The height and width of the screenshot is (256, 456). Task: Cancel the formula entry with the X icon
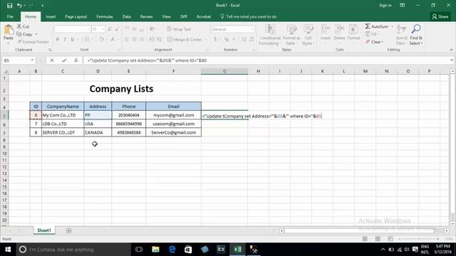(52, 60)
